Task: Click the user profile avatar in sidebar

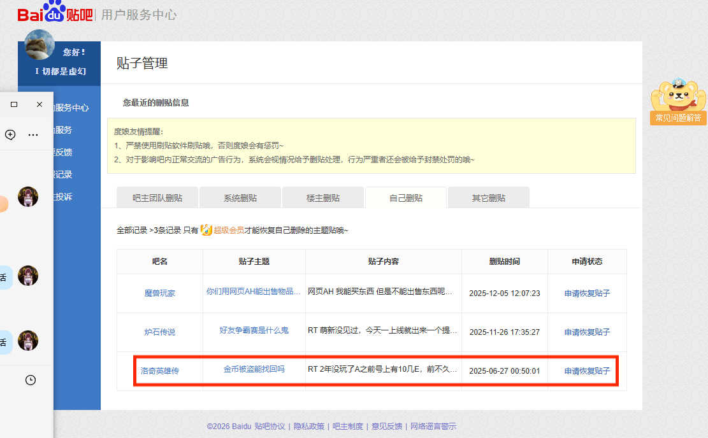Action: pos(40,45)
